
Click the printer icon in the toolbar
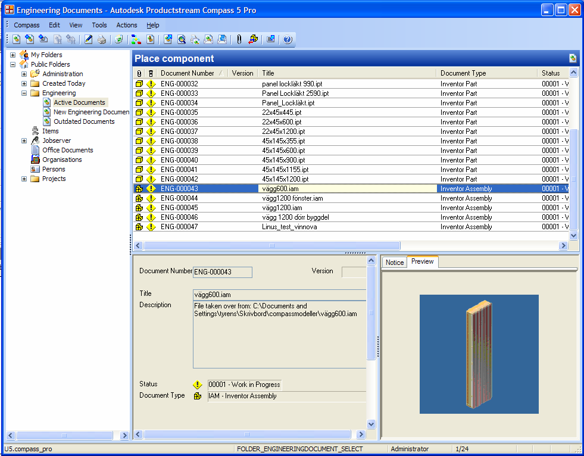tap(102, 39)
